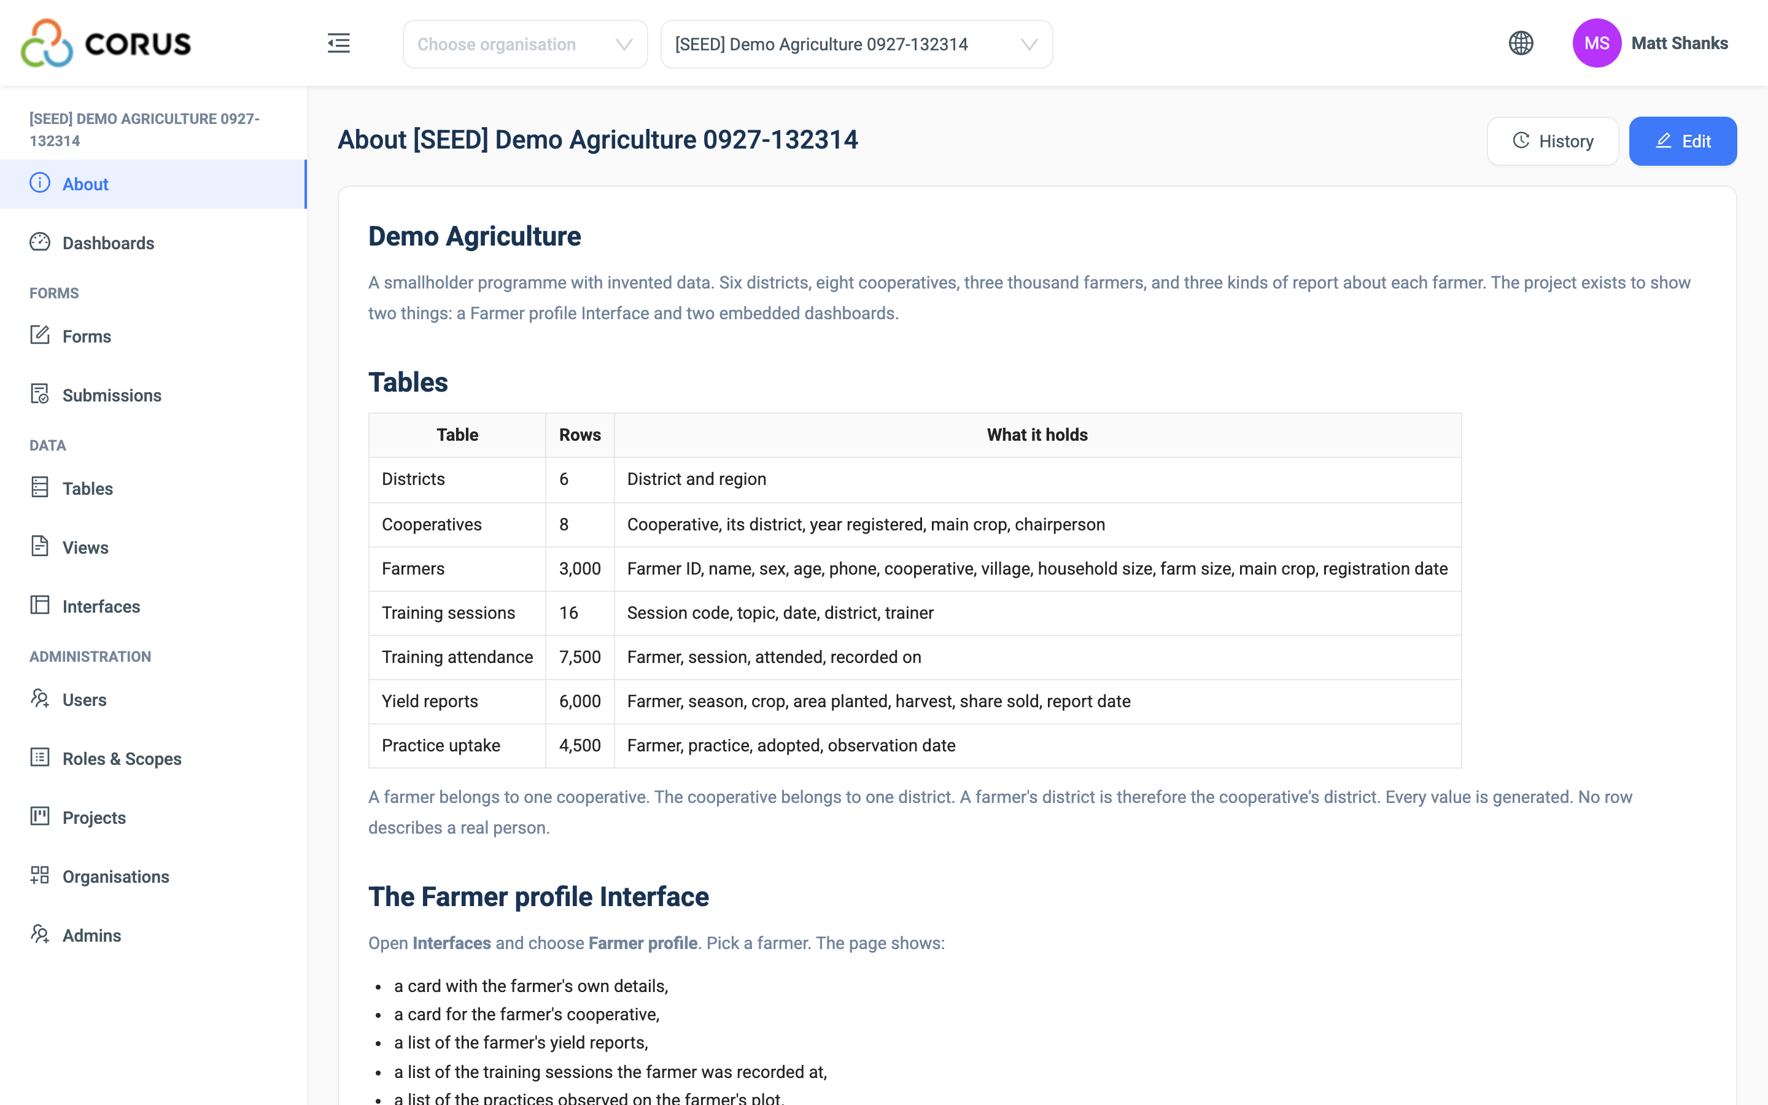Click the Admins person icon
Screen dimensions: 1768x1105
[40, 935]
